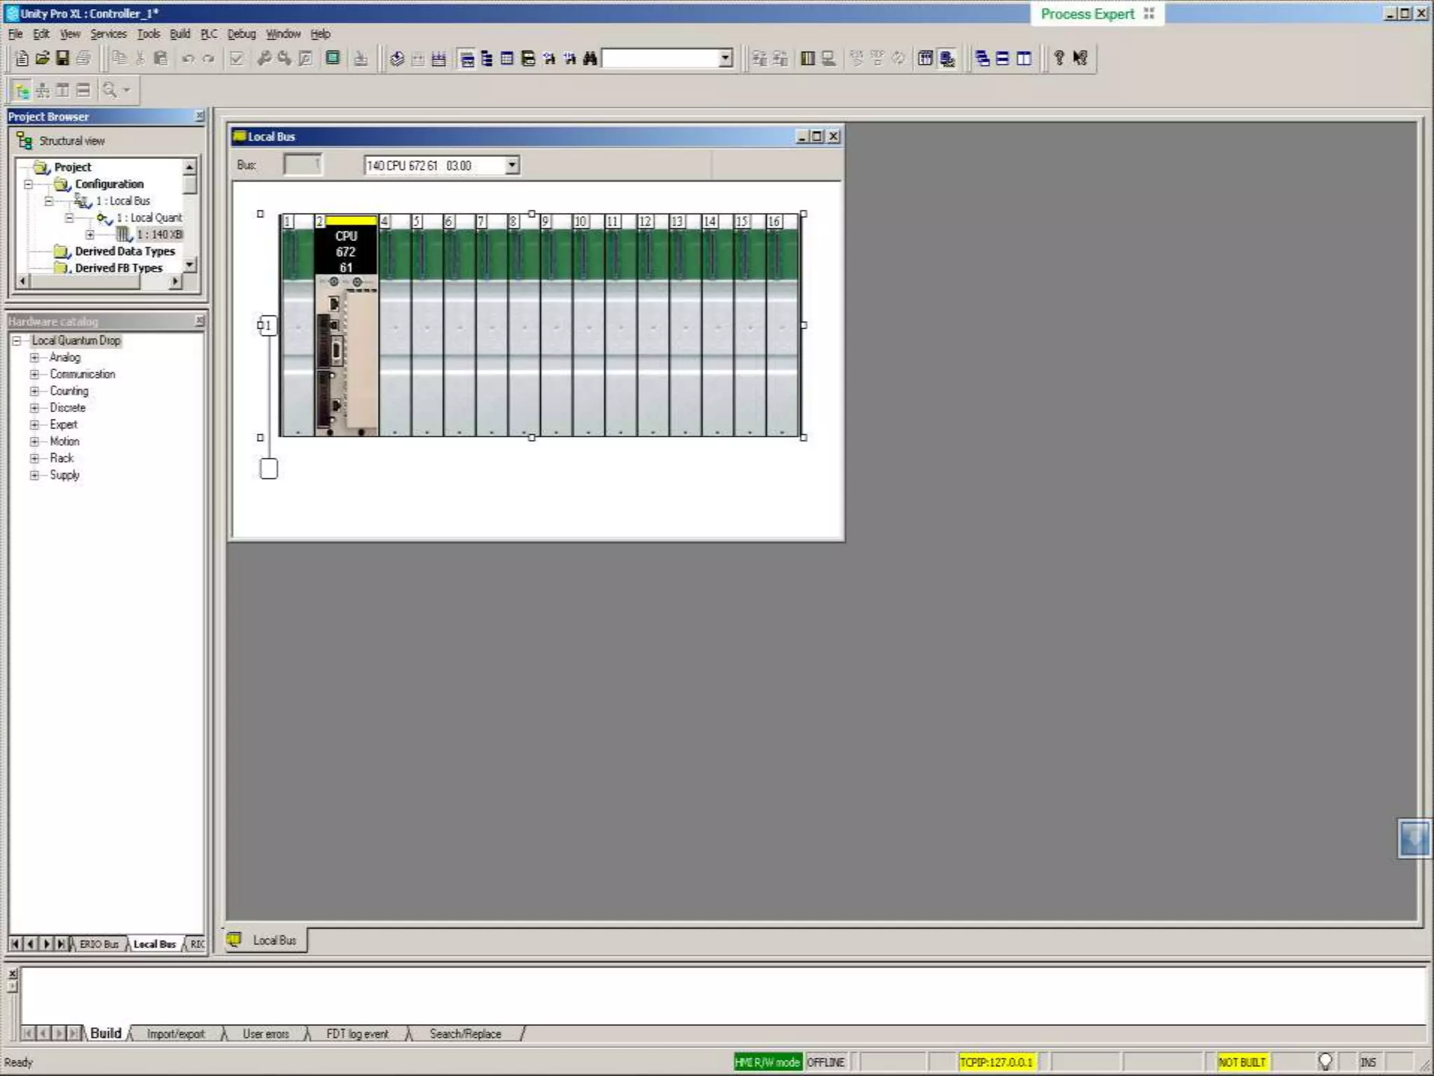Viewport: 1434px width, 1076px height.
Task: Click the Help question mark icon
Action: 1059,59
